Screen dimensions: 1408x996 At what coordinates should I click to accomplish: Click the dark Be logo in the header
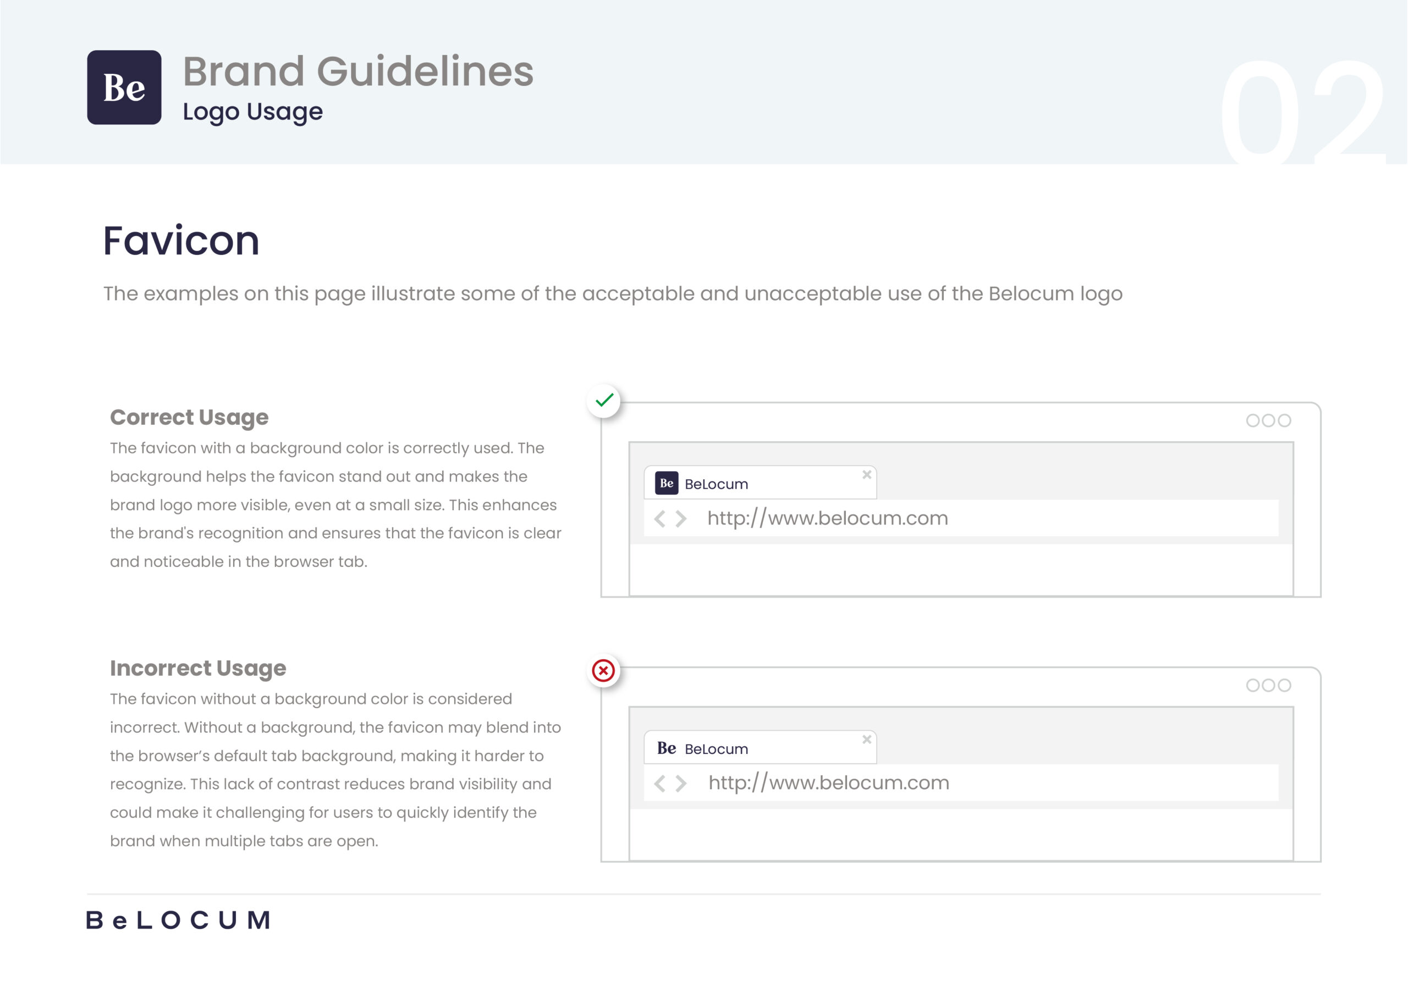pyautogui.click(x=124, y=87)
